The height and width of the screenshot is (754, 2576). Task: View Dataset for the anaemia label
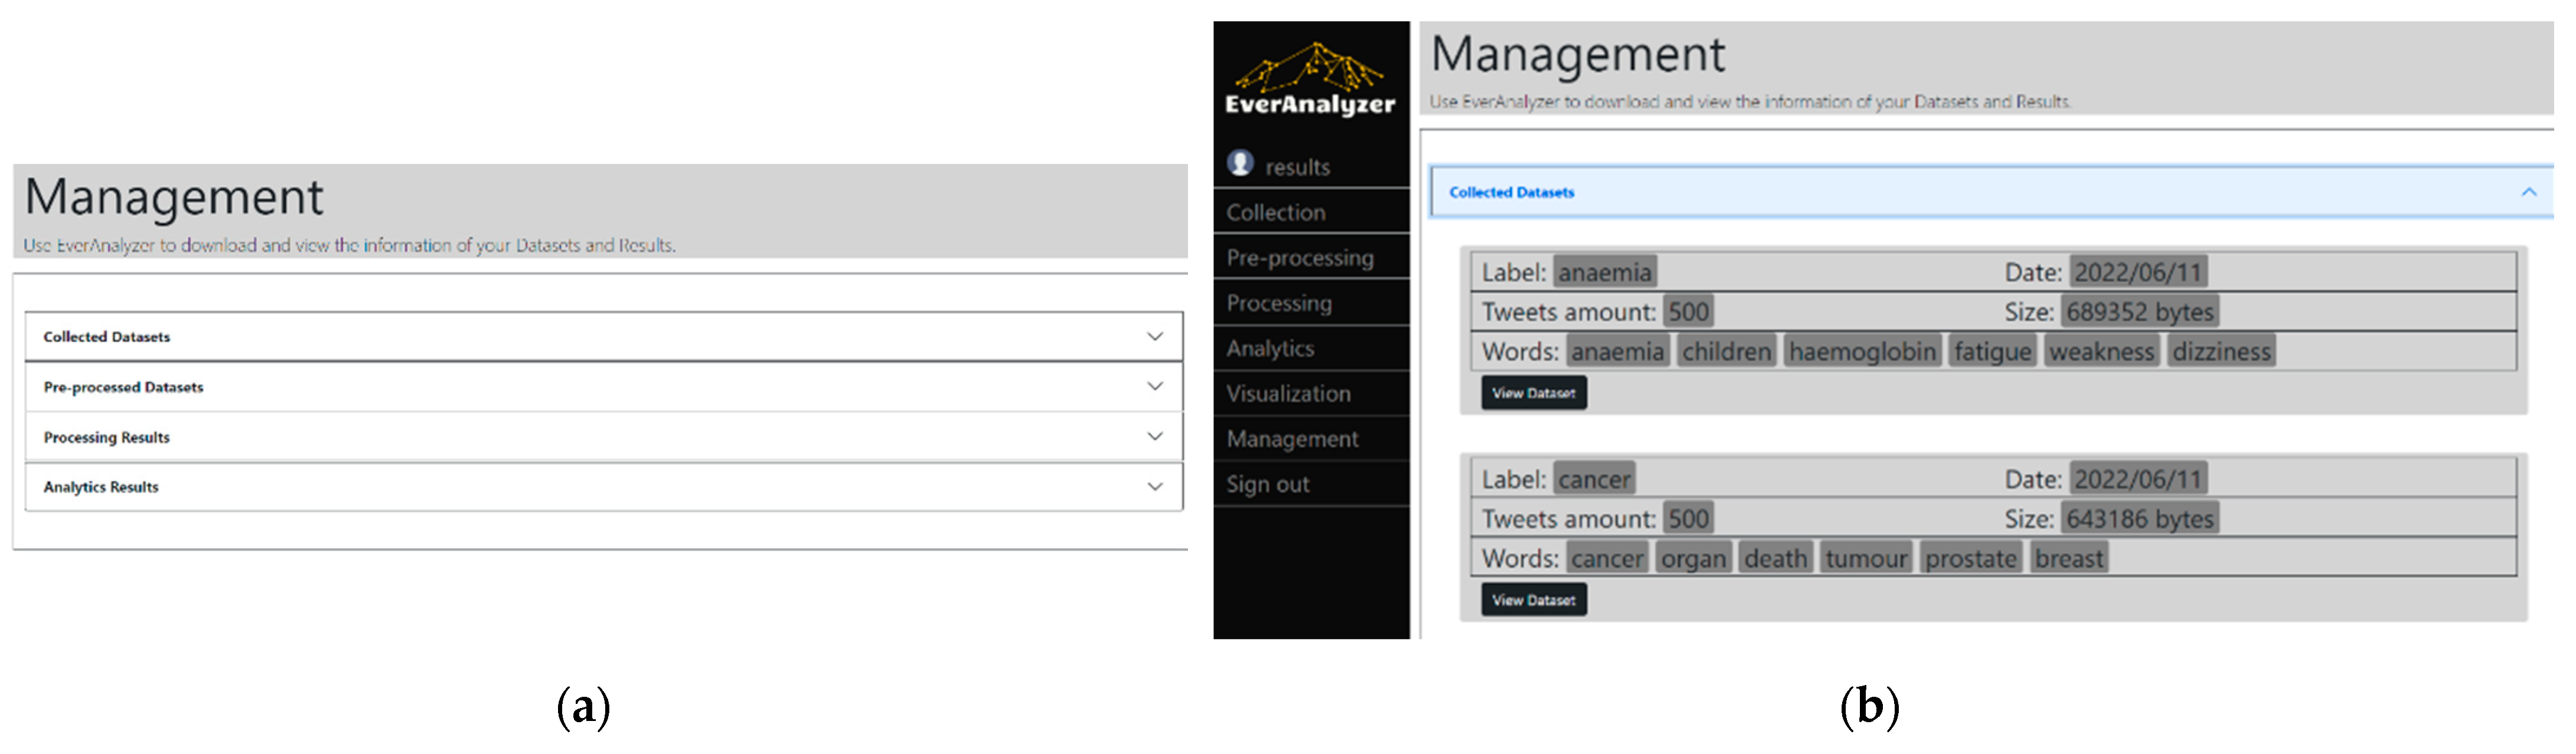coord(1533,393)
